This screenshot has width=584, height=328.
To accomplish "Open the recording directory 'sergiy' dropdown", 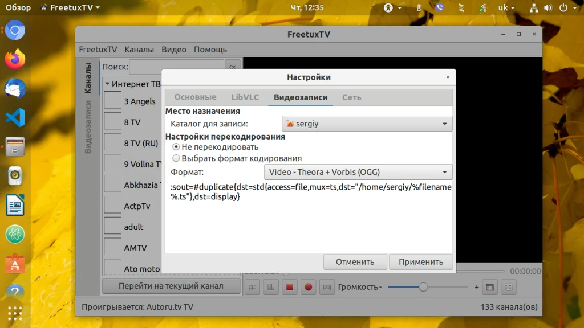I will (x=367, y=124).
